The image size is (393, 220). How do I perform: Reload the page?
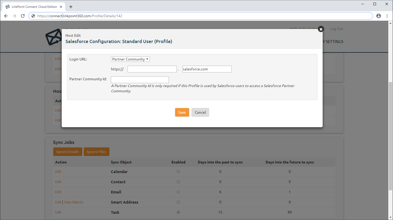tap(23, 16)
